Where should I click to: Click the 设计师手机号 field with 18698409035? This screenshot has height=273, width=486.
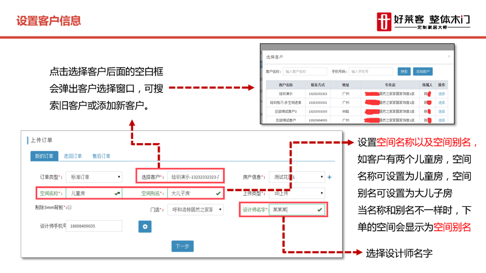point(94,226)
